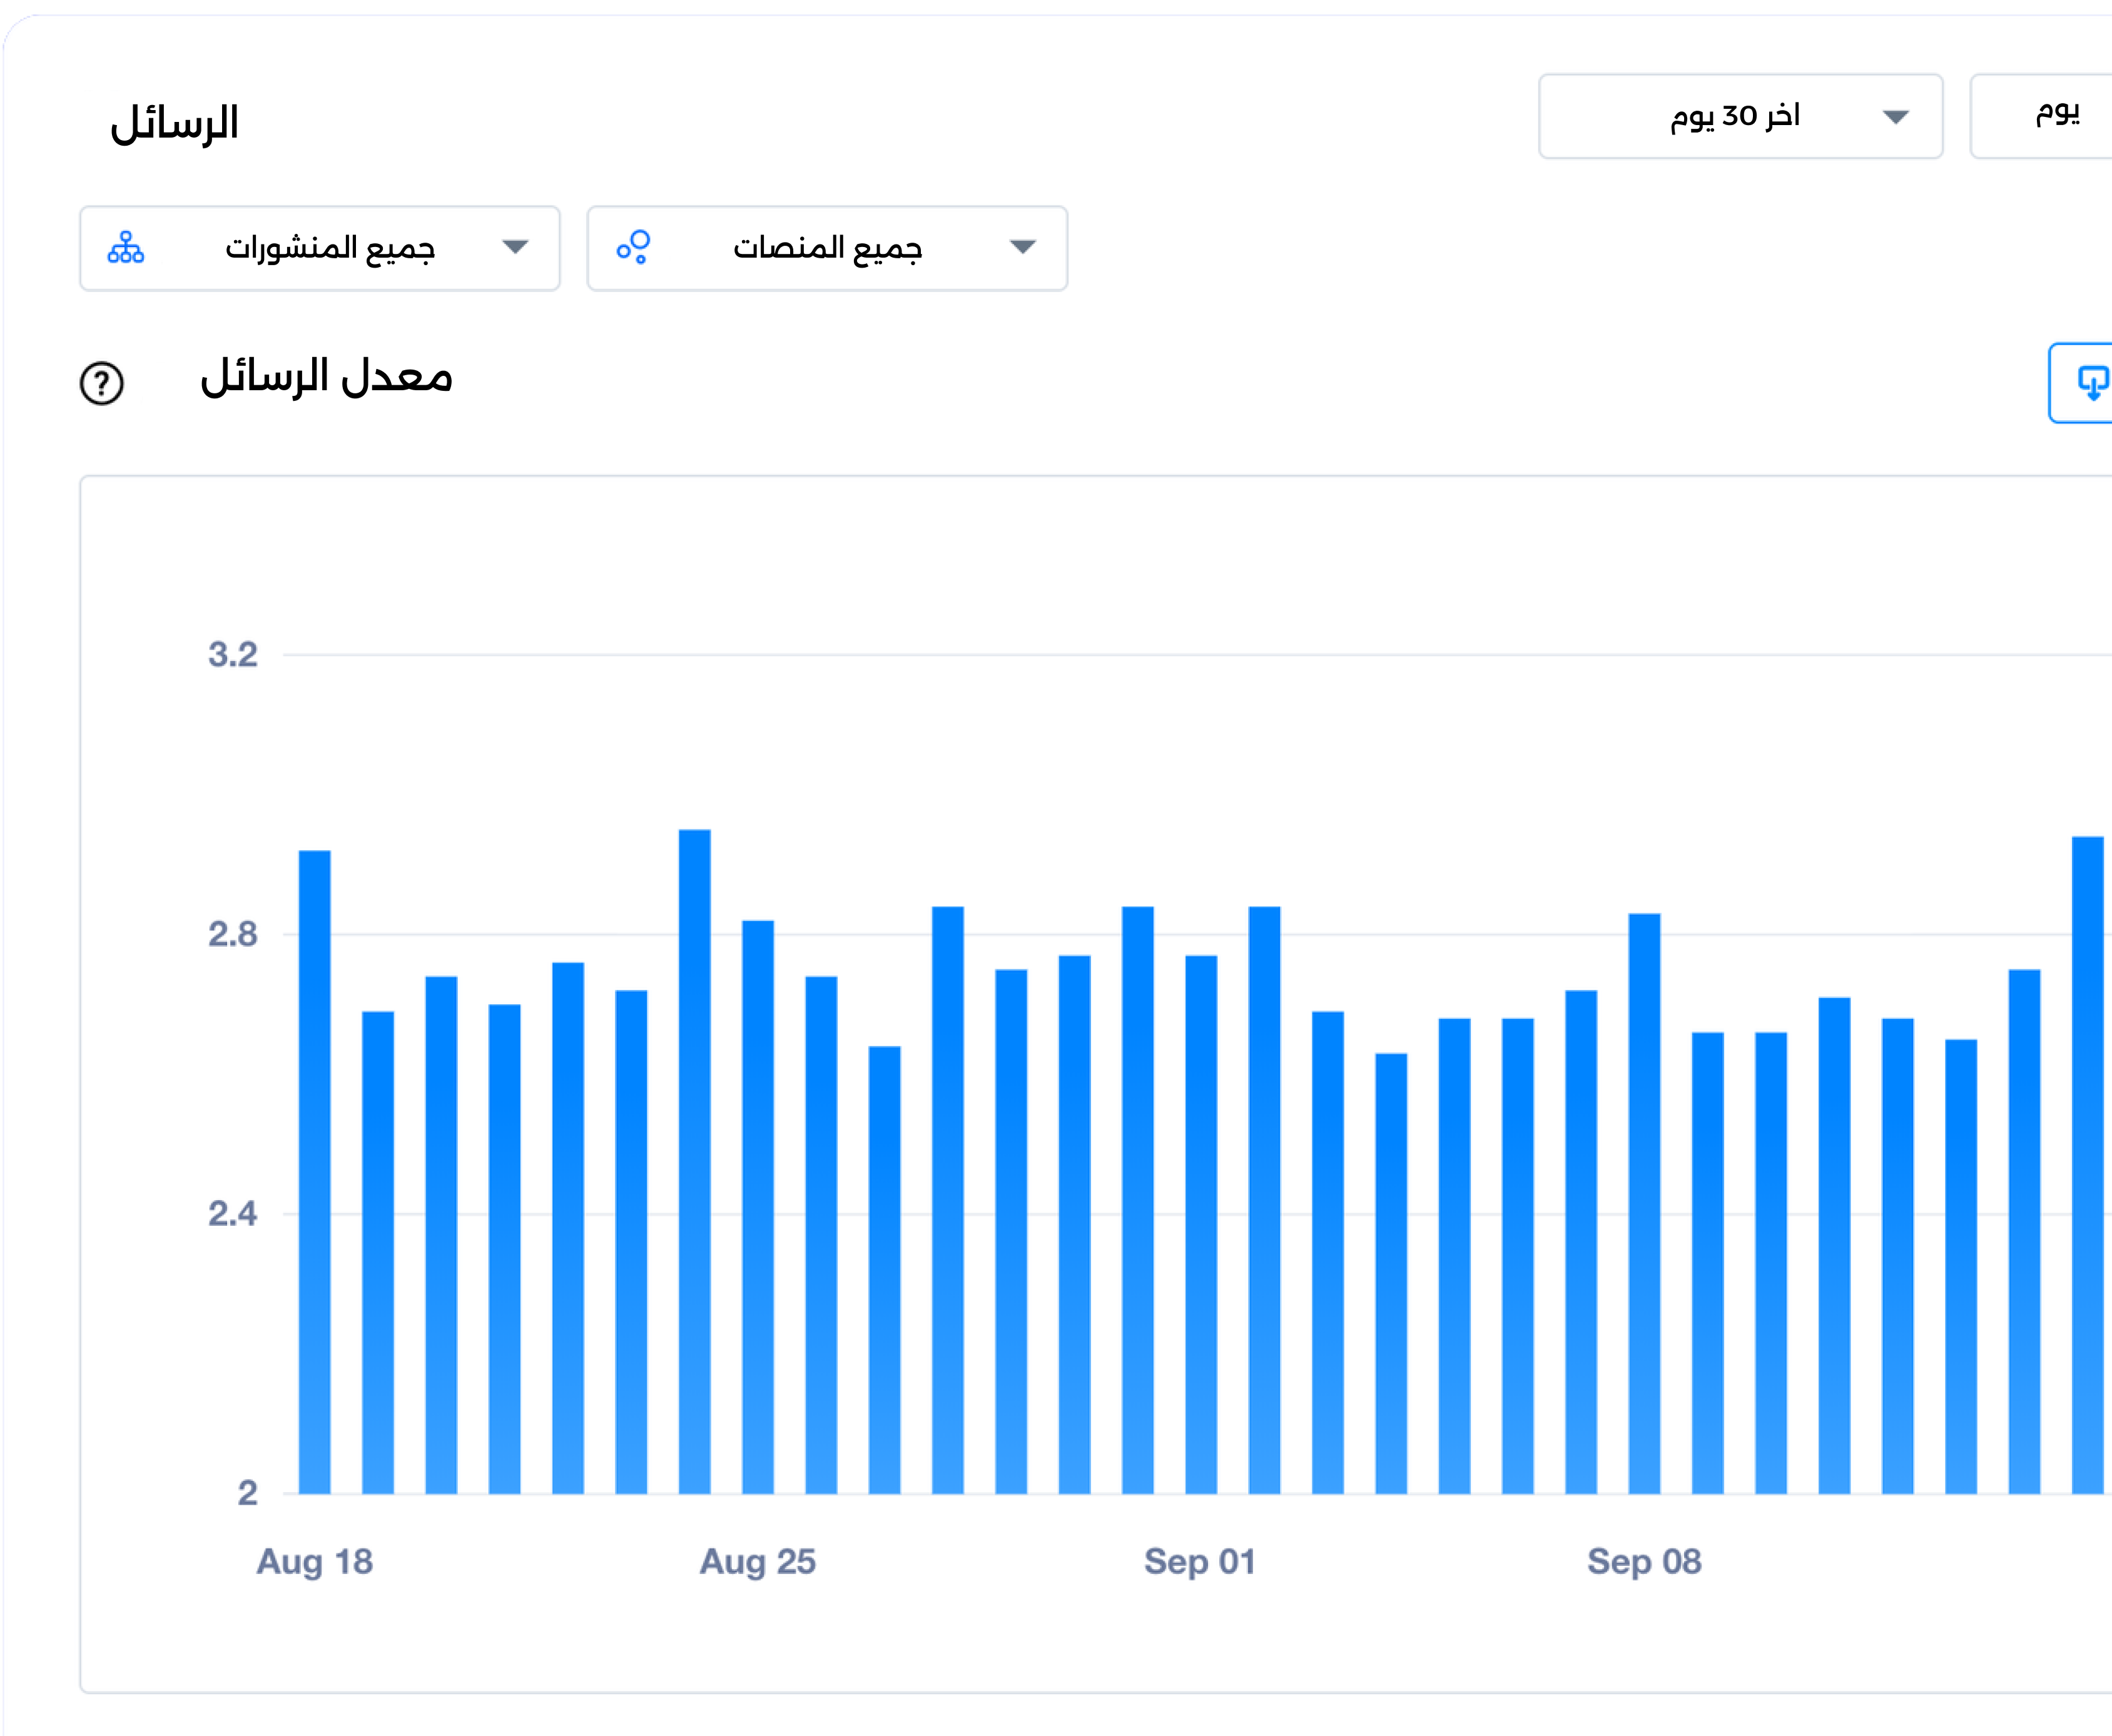Click the Aug 25 x-axis label
The image size is (2112, 1736).
tap(758, 1562)
